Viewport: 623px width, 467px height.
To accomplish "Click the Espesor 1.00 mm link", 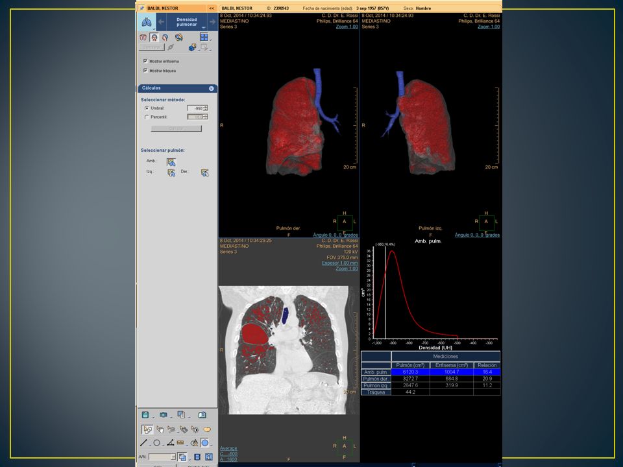I will [339, 263].
